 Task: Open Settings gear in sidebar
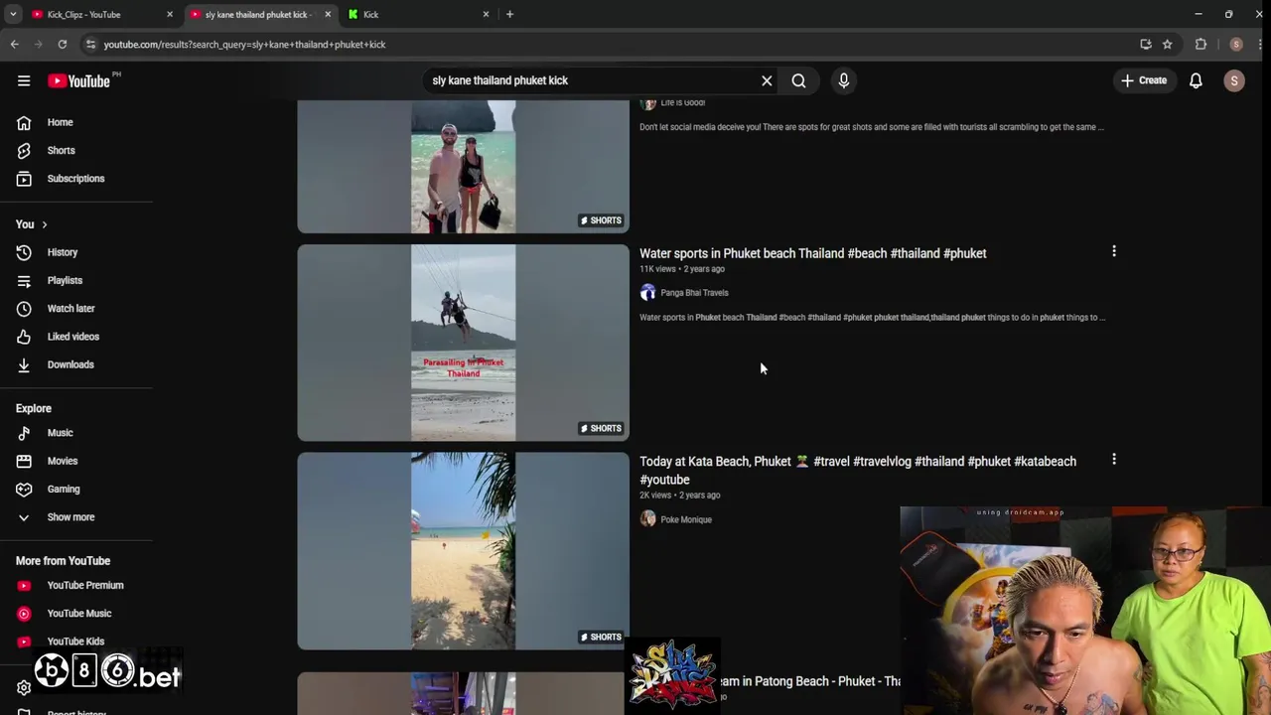pos(24,687)
